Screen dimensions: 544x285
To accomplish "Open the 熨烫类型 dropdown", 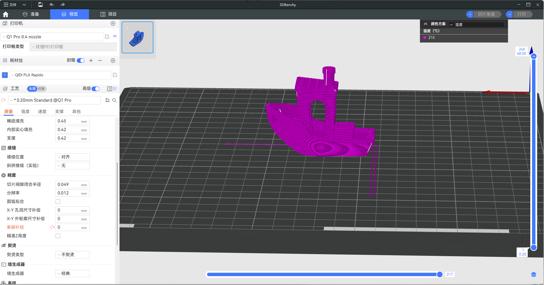I will tap(72, 255).
